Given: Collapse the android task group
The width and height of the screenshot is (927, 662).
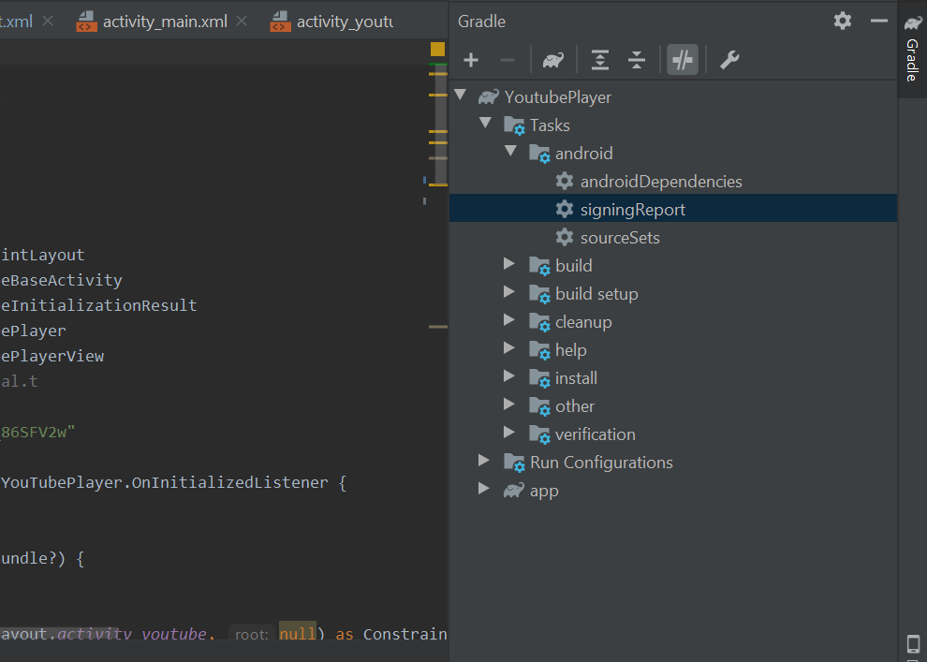Looking at the screenshot, I should tap(510, 153).
